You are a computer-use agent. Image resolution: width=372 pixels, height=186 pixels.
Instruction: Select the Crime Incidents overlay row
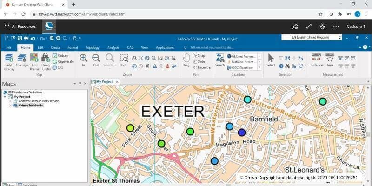tap(28, 106)
